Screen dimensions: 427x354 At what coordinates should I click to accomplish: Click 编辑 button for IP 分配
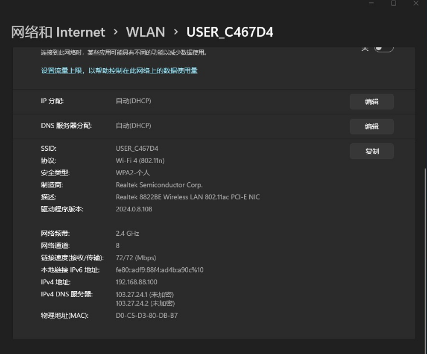pyautogui.click(x=372, y=101)
